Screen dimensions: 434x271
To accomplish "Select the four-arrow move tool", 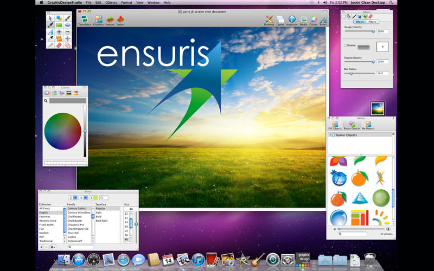I will click(67, 38).
